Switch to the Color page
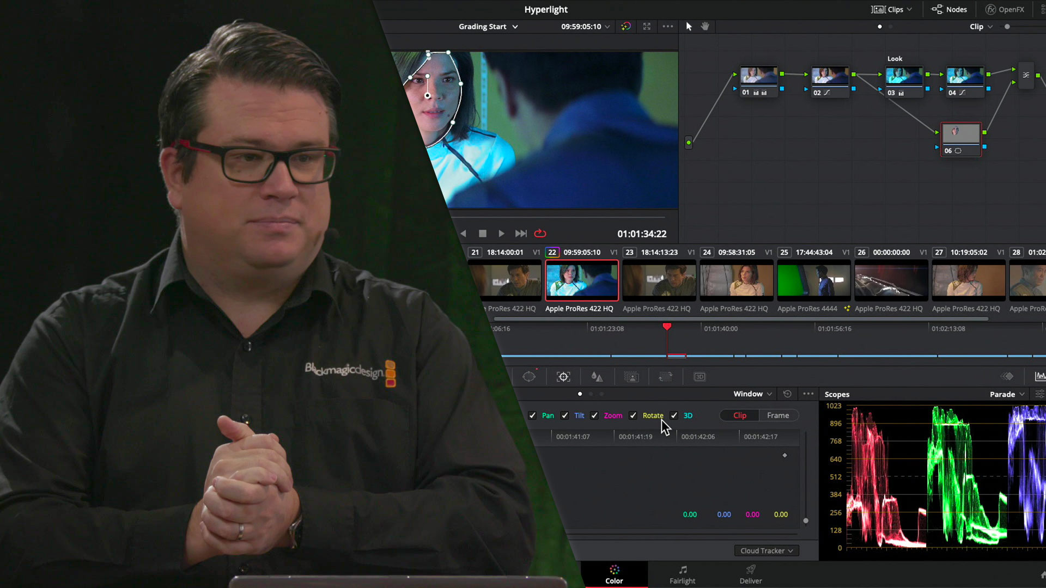Screen dimensions: 1046x588 point(614,574)
